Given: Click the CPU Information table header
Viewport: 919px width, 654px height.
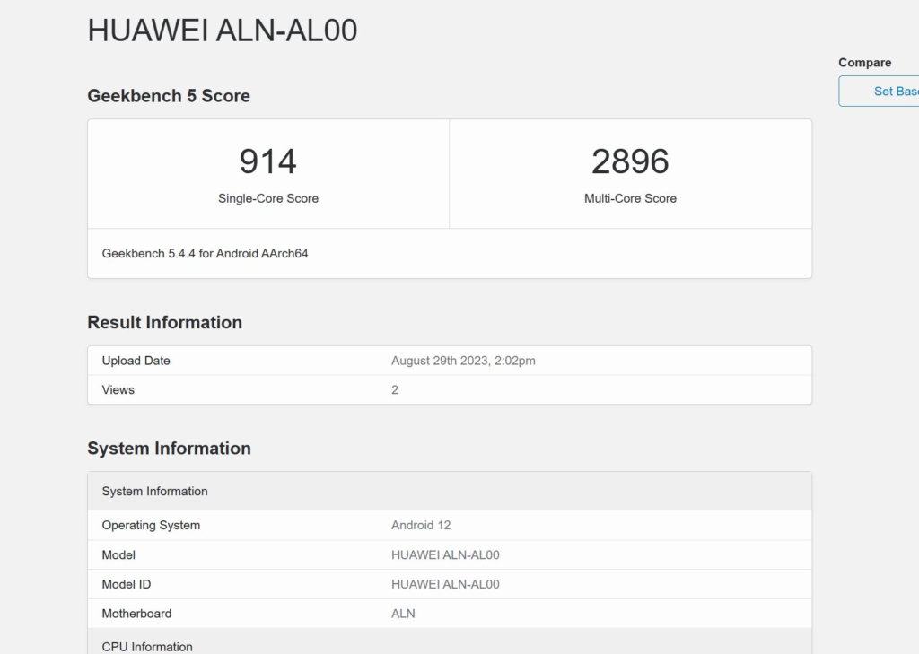Looking at the screenshot, I should 450,641.
